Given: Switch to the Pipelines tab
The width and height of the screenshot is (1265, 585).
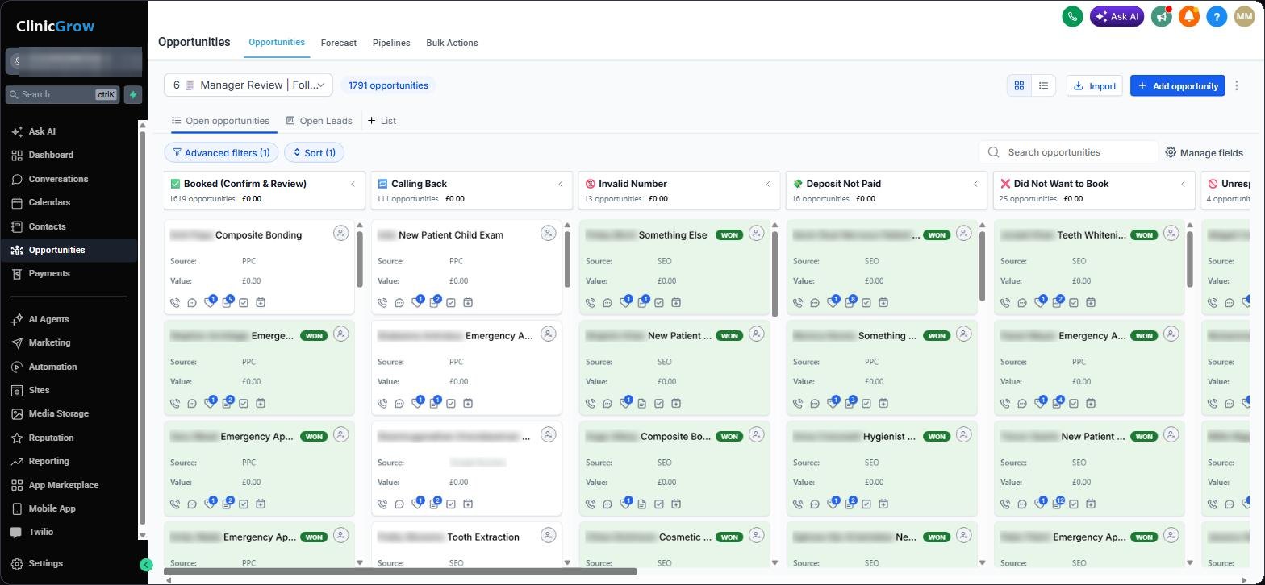Looking at the screenshot, I should [391, 43].
